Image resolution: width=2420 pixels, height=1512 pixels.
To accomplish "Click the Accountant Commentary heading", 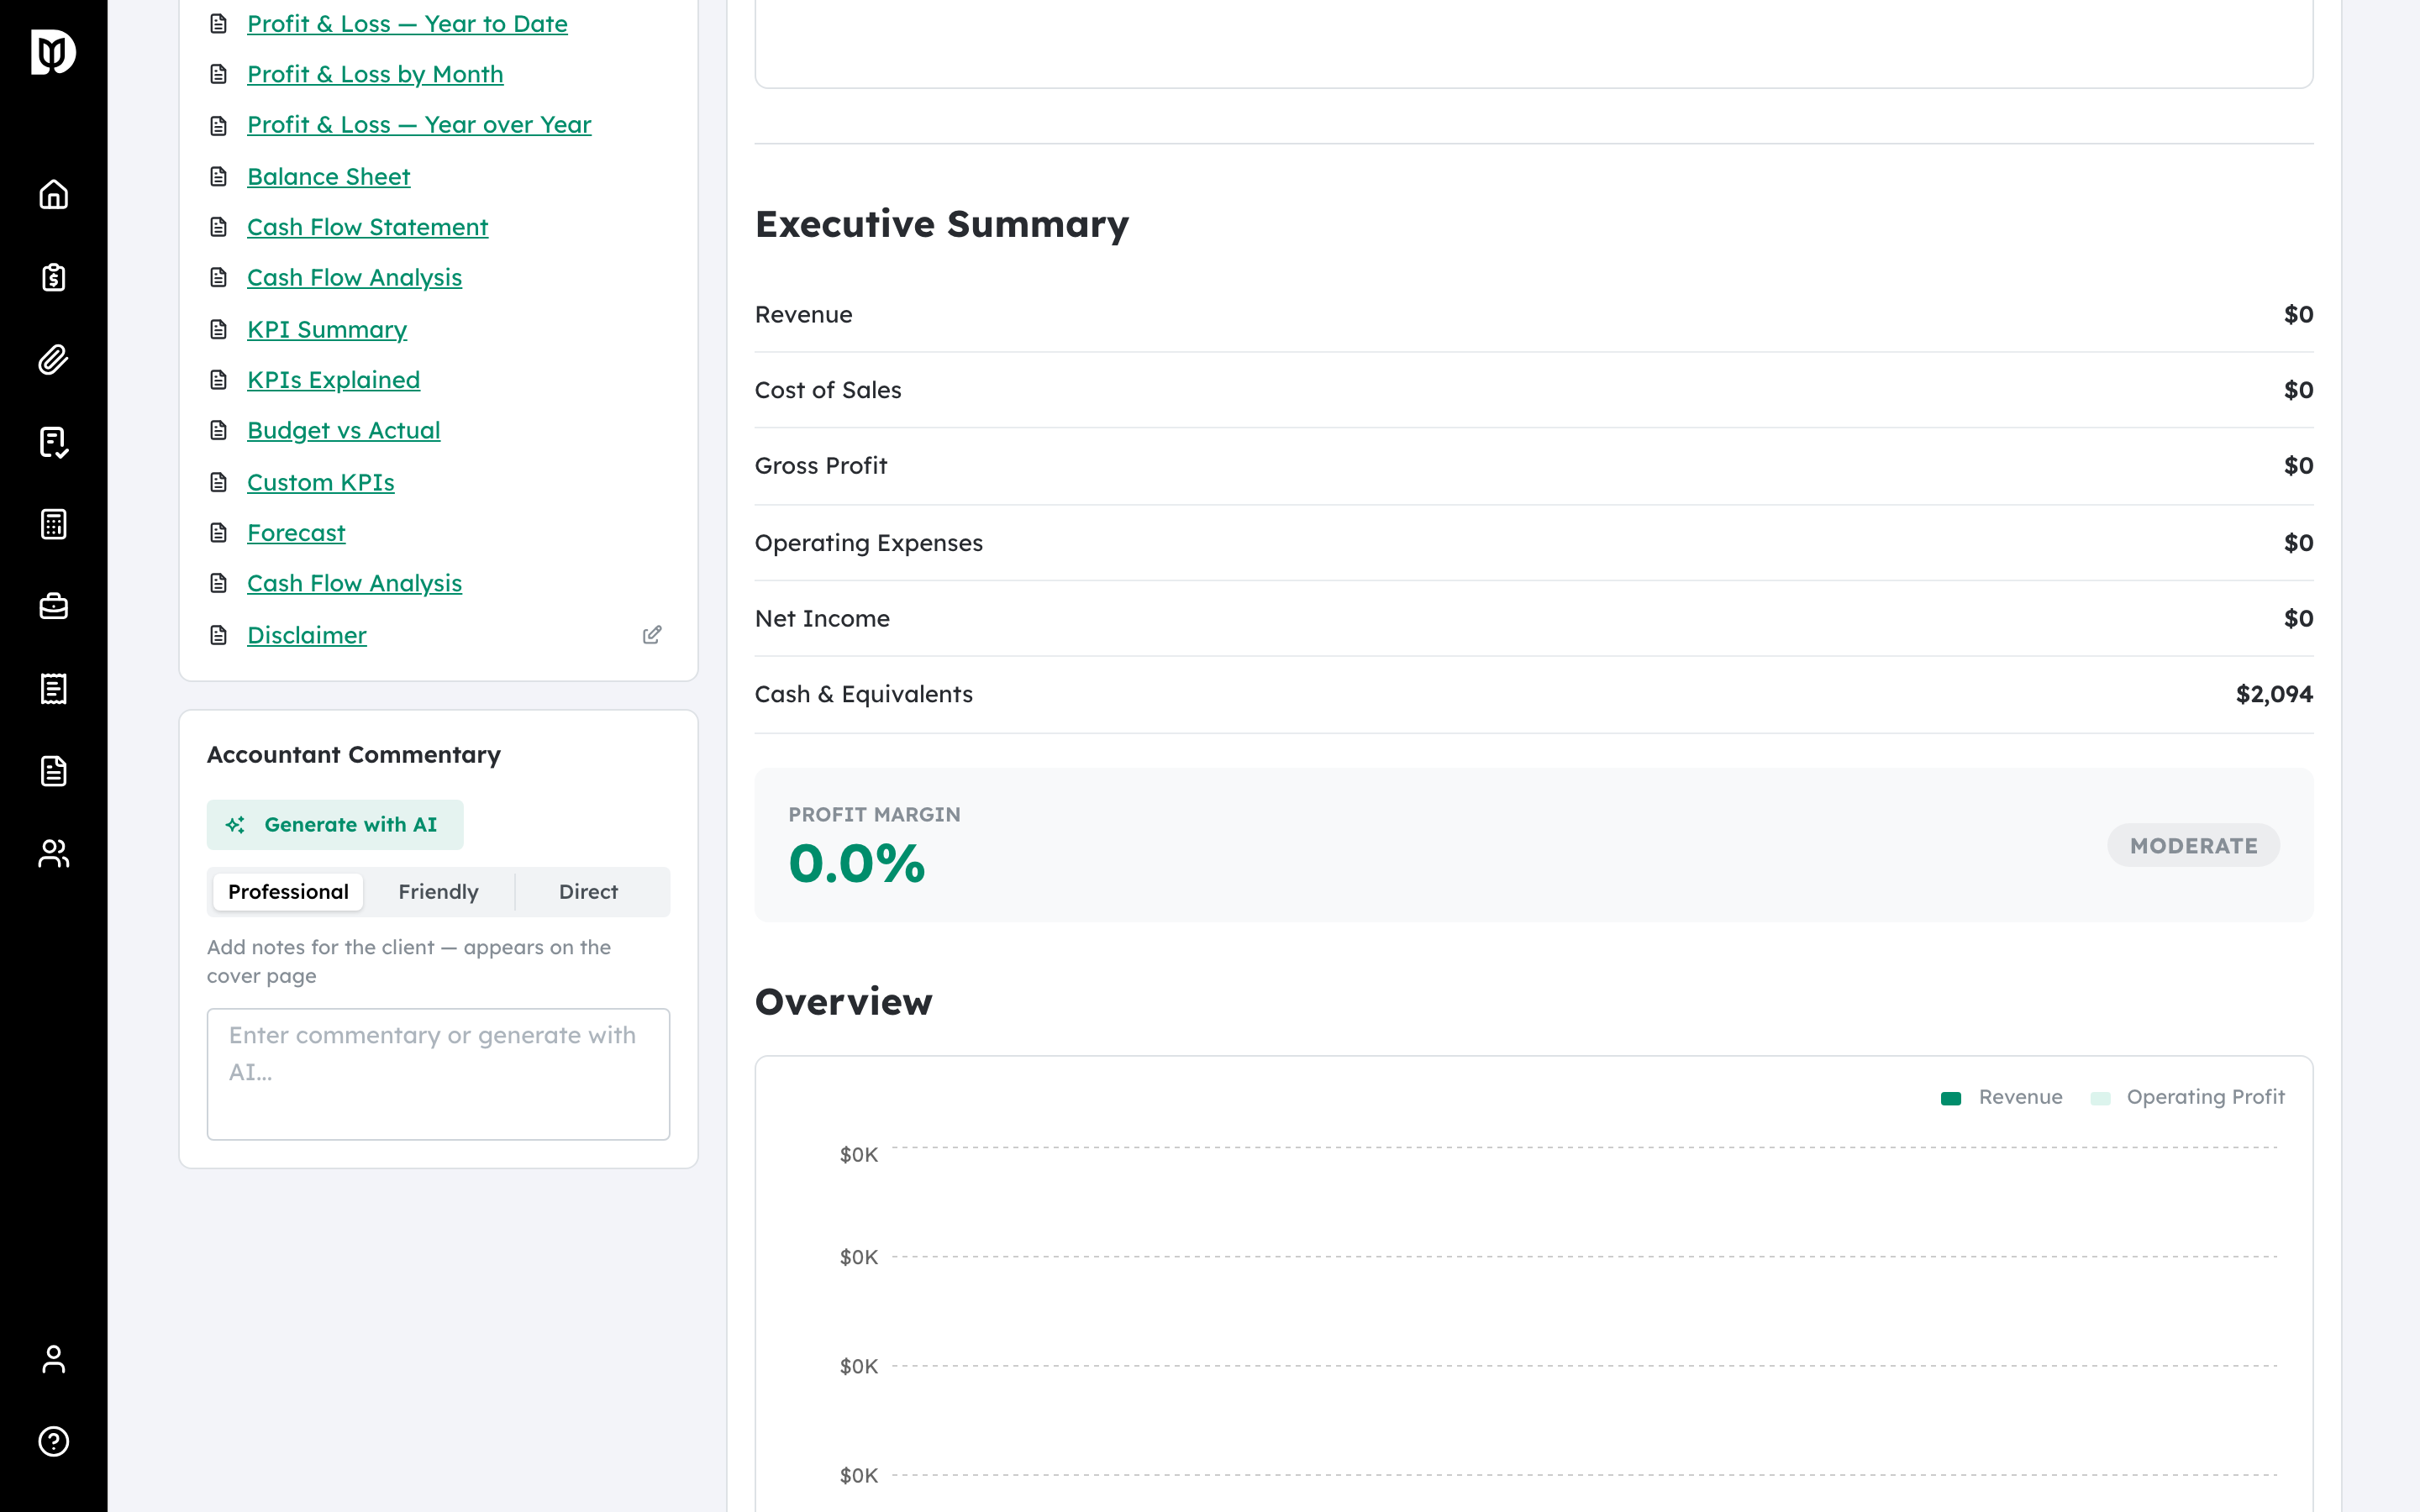I will pyautogui.click(x=354, y=755).
